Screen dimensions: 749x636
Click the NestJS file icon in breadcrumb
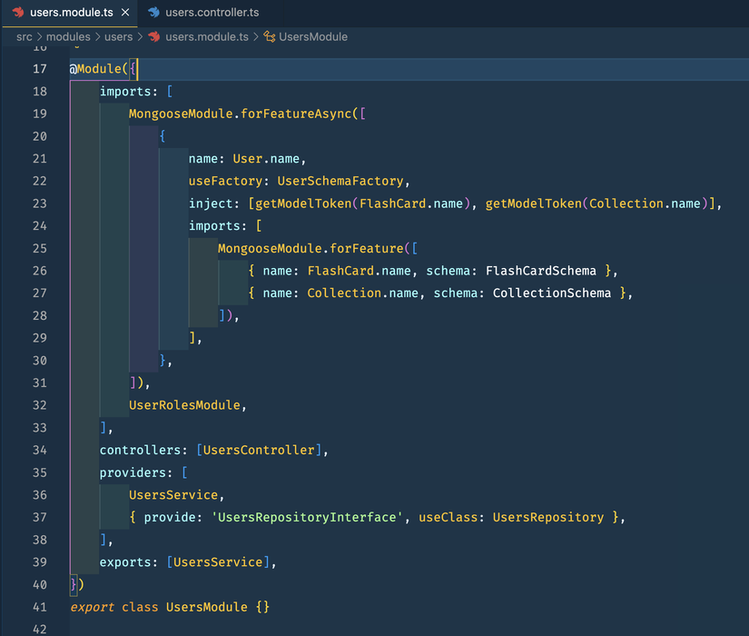(154, 37)
